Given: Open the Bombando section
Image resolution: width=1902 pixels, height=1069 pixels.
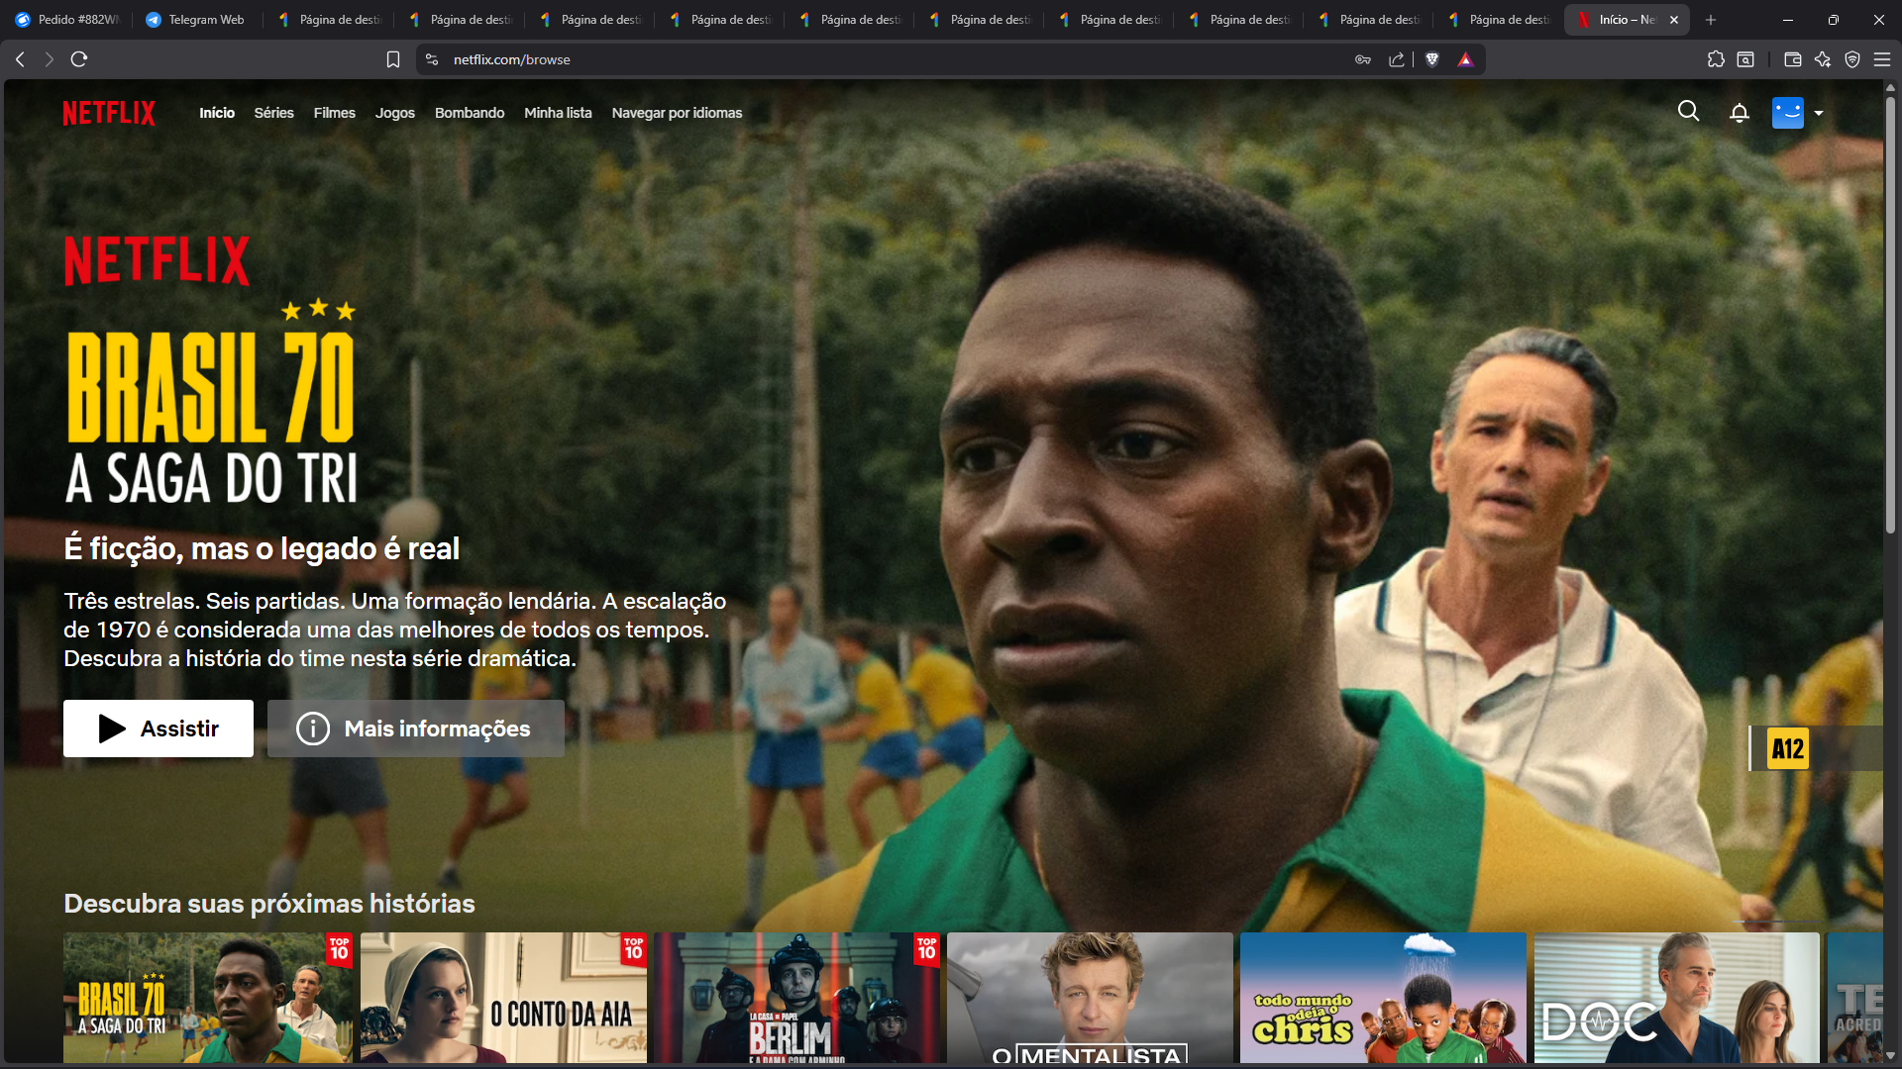Looking at the screenshot, I should pos(470,113).
